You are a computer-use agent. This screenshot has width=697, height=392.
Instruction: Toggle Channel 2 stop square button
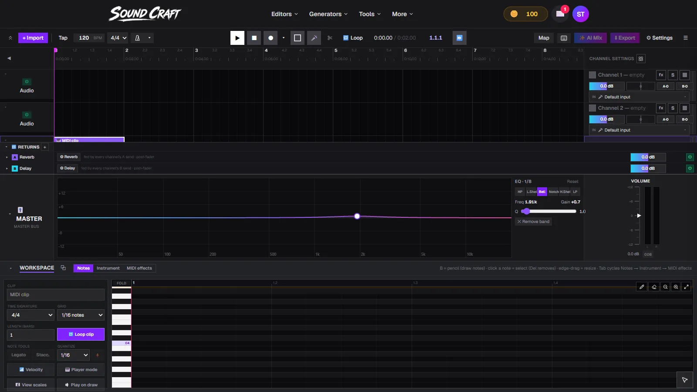click(684, 108)
